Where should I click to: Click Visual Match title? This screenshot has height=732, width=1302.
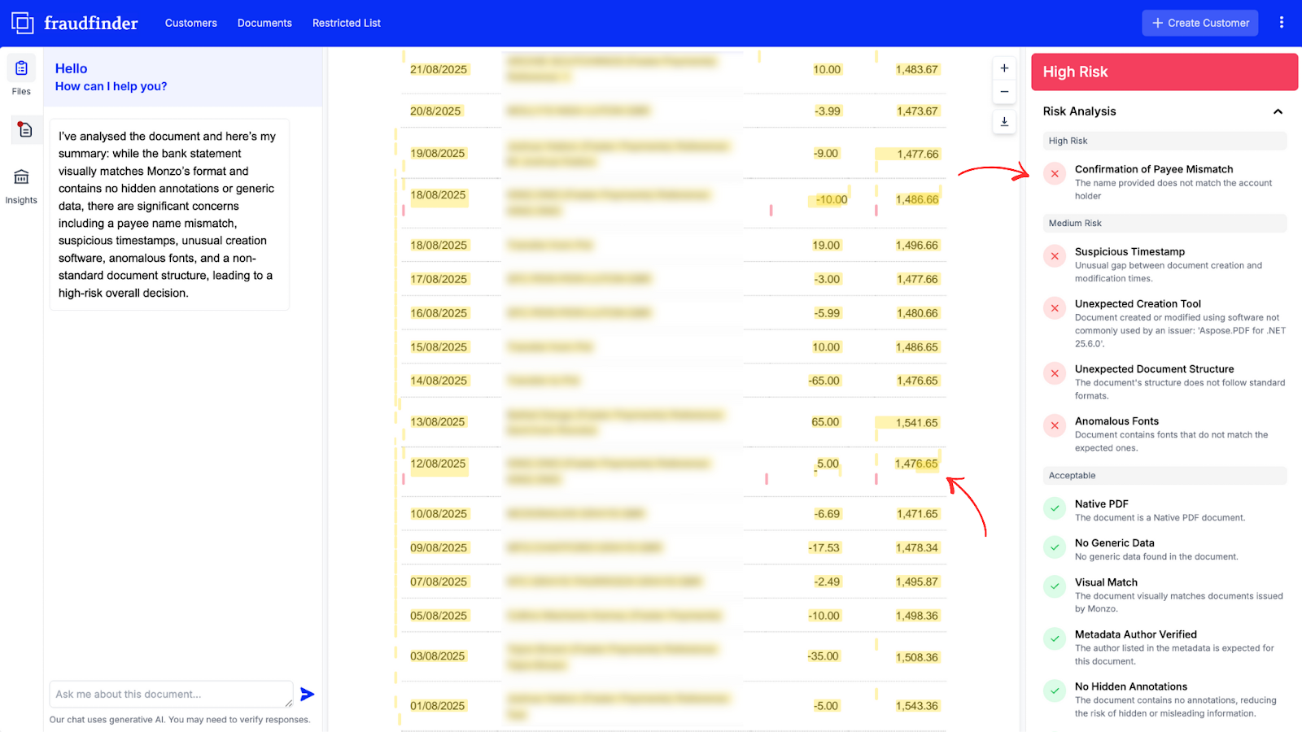[1106, 582]
